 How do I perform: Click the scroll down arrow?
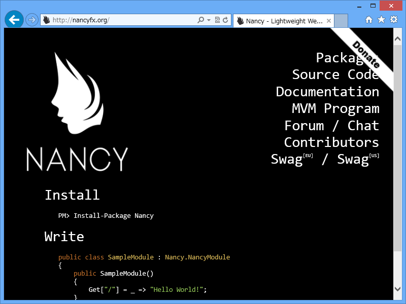coord(397,289)
